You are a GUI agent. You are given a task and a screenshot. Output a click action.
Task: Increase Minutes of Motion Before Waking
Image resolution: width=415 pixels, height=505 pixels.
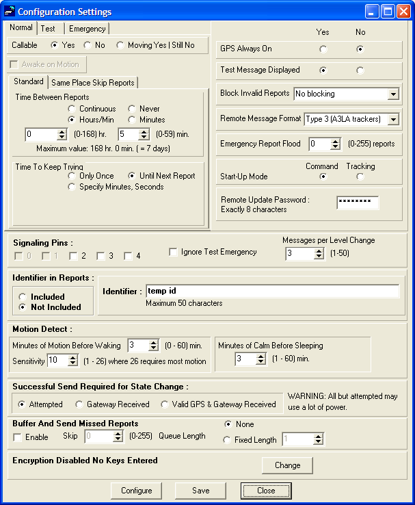coord(154,343)
